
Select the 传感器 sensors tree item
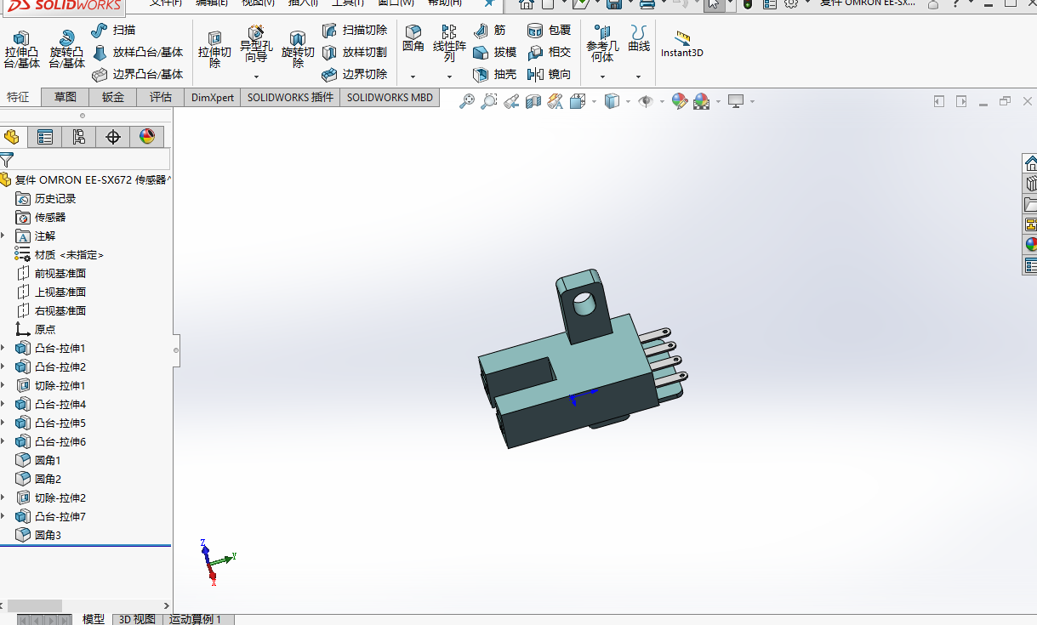pos(40,217)
